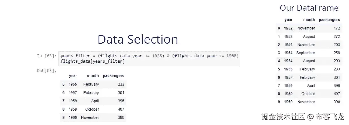The image size is (349, 125).
Task: Click the September cell in Our DataFrame
Action: point(306,53)
